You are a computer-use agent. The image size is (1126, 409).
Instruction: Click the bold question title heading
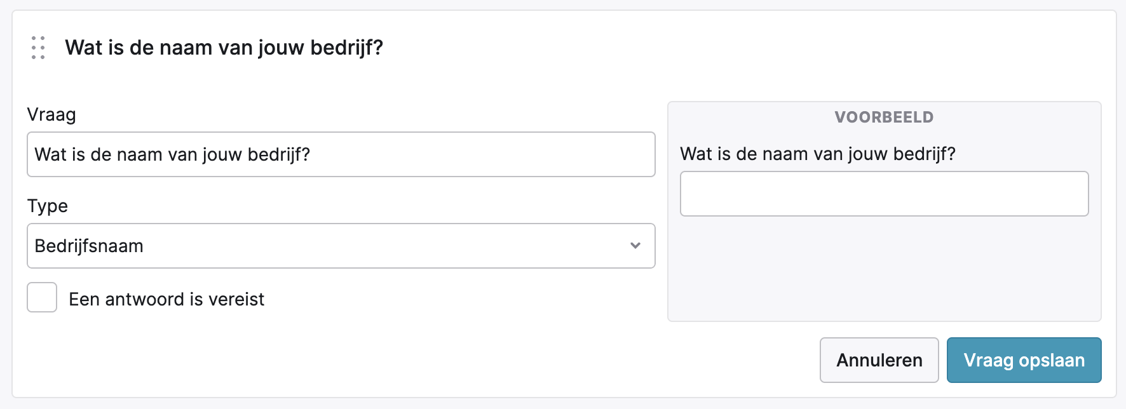[224, 48]
